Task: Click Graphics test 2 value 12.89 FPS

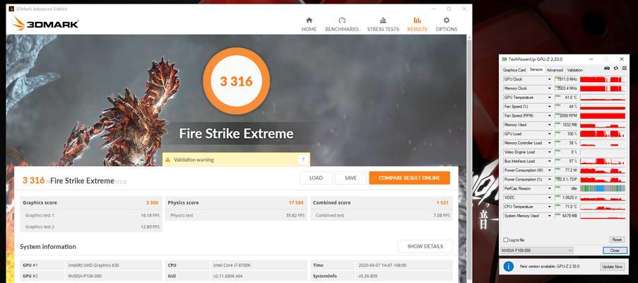Action: click(x=150, y=226)
